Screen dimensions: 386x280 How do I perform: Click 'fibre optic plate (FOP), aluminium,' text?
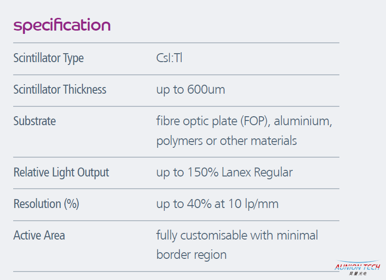[x=244, y=121]
